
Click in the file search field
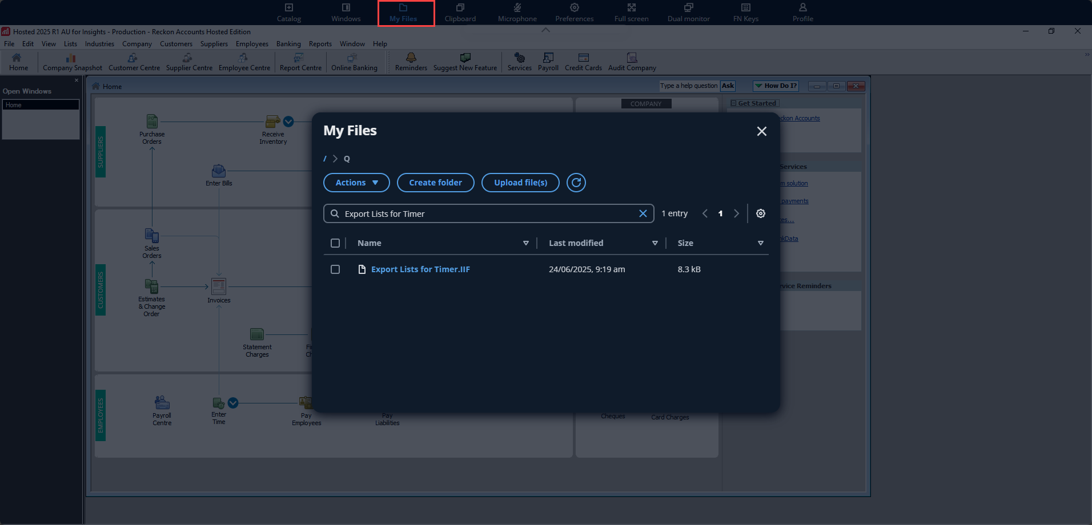click(488, 213)
